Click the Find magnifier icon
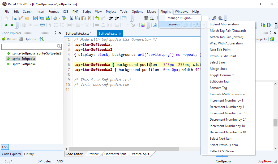 tap(55, 18)
